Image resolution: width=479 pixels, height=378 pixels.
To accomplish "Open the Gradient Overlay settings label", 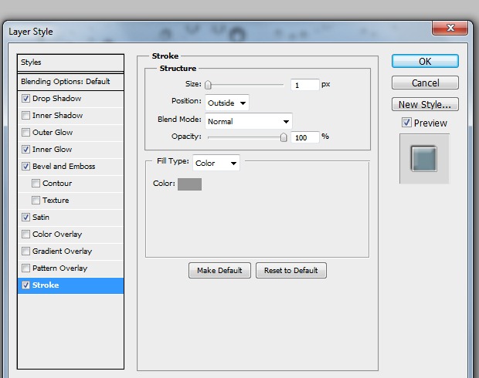I will 63,251.
